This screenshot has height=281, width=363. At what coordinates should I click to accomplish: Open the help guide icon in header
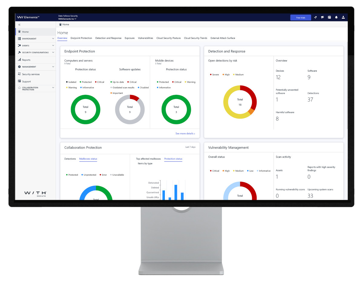[329, 18]
